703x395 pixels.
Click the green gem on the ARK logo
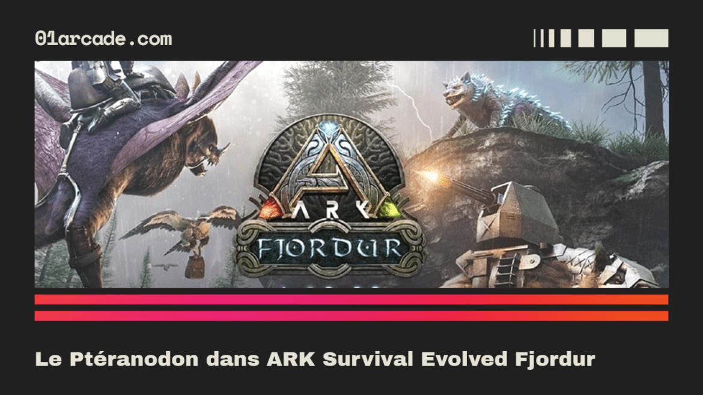pyautogui.click(x=389, y=209)
